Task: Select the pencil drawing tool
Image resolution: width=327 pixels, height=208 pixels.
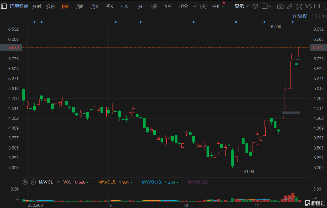Action: point(290,6)
